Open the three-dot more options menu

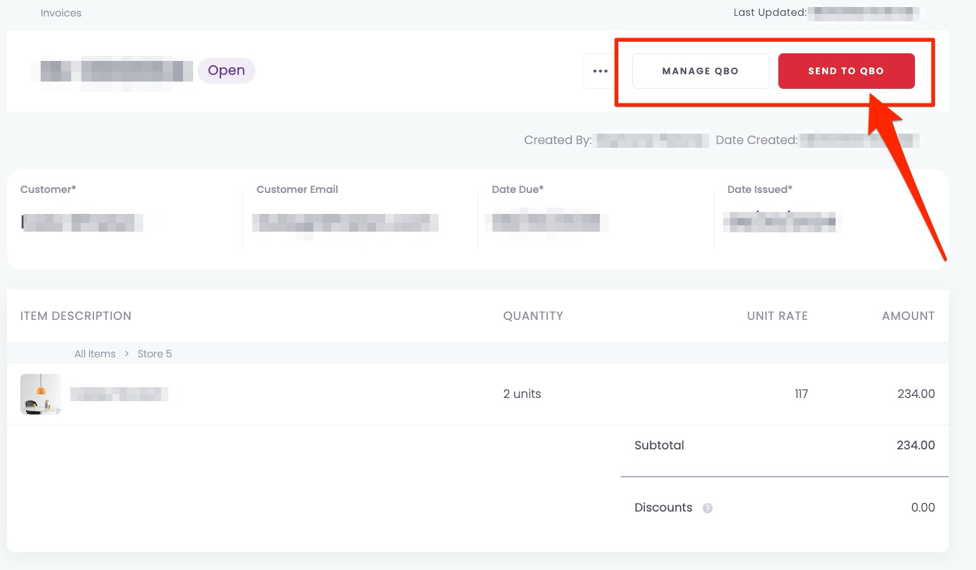coord(600,71)
